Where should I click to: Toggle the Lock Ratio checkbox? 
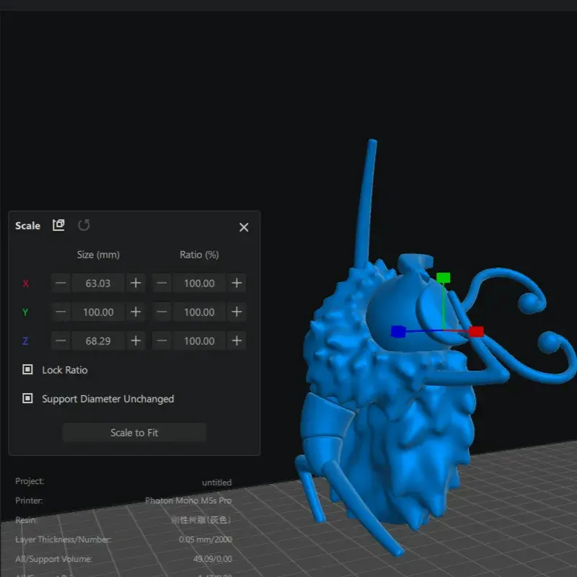(x=27, y=370)
